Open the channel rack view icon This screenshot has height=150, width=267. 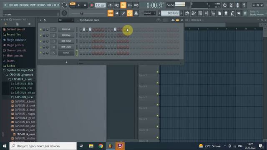tap(200, 13)
